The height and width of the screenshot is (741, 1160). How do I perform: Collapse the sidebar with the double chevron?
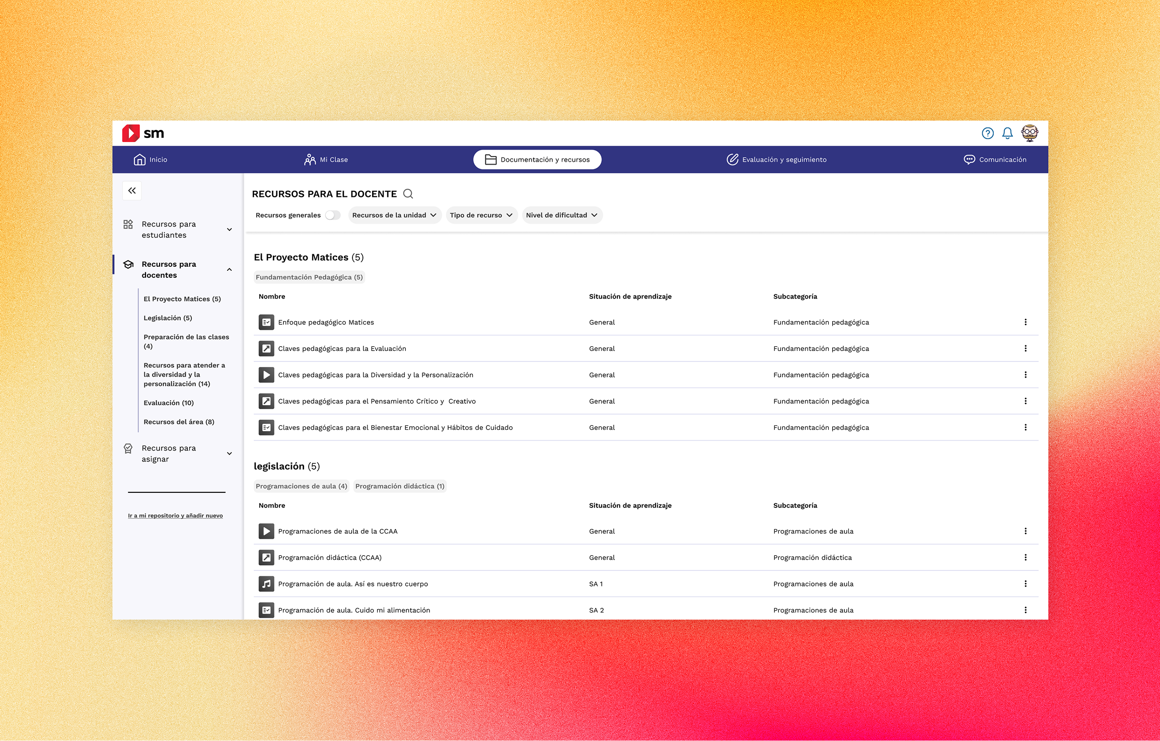132,190
